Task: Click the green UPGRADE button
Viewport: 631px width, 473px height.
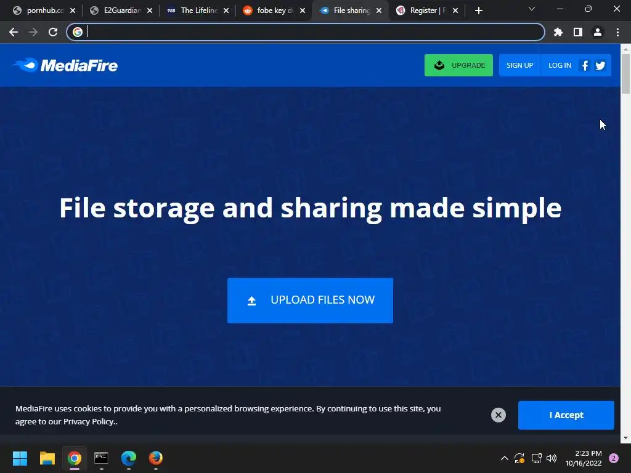Action: coord(458,65)
